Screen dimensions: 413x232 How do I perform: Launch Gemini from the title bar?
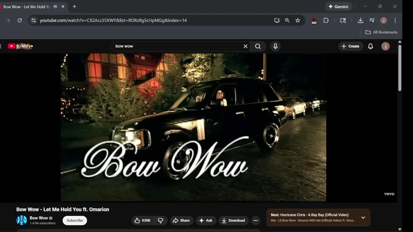(x=338, y=6)
